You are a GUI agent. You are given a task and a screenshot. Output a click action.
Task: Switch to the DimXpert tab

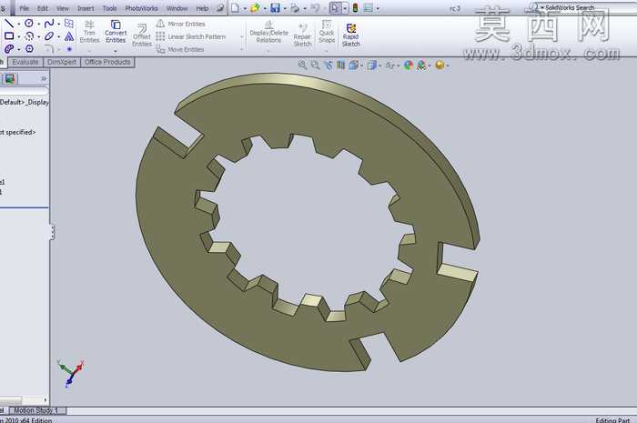[62, 62]
